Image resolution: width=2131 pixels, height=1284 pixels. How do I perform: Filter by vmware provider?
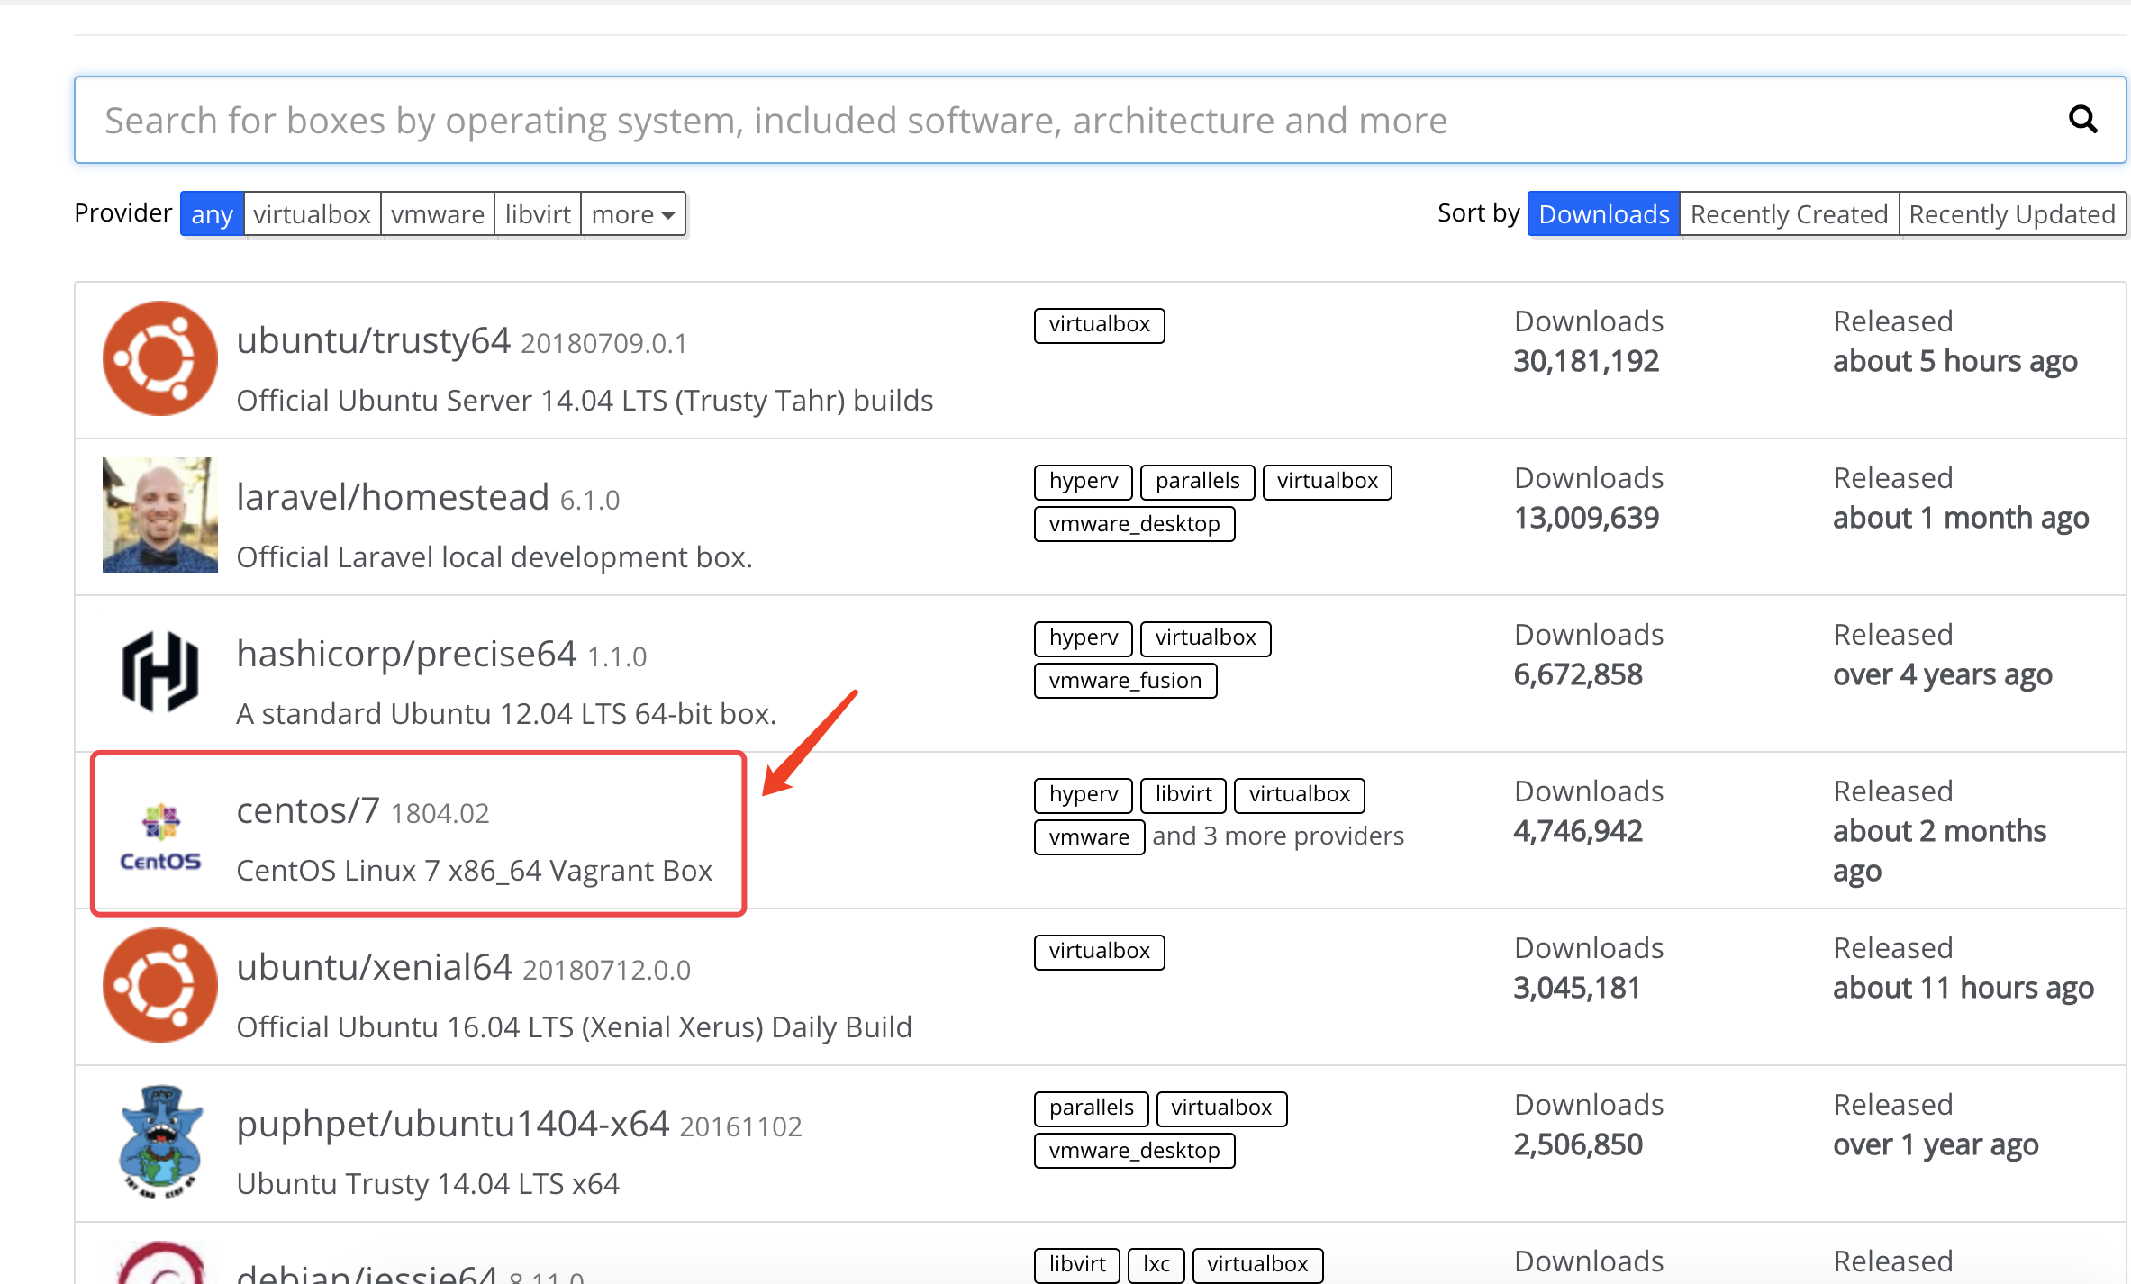[x=438, y=214]
